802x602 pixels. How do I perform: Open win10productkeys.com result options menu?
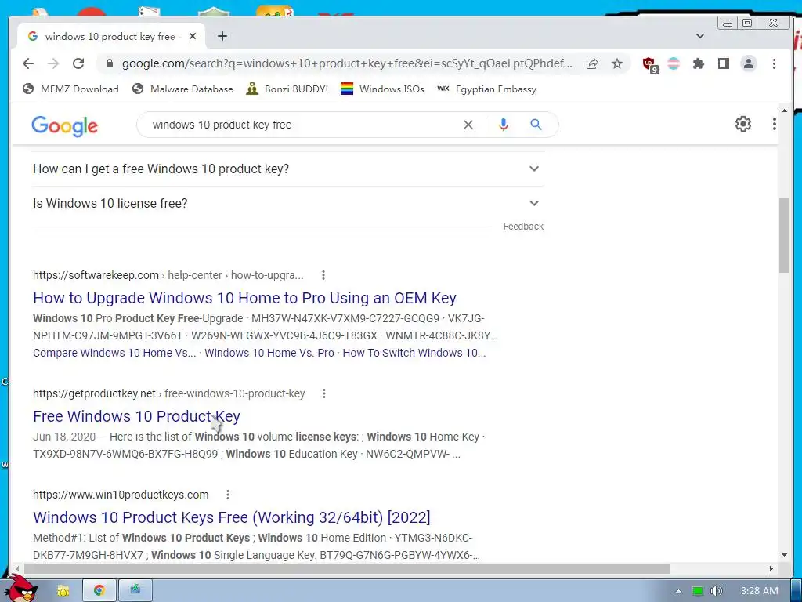[228, 495]
